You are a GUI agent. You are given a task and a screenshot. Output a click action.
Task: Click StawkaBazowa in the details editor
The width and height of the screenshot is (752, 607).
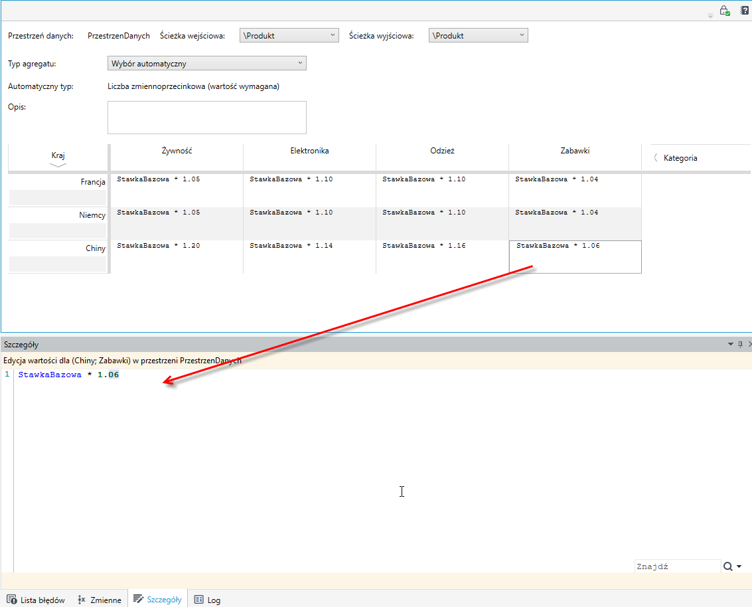tap(50, 375)
